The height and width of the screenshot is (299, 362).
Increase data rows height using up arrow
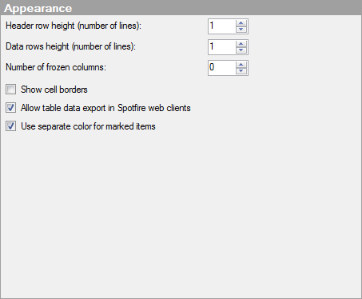pos(241,44)
